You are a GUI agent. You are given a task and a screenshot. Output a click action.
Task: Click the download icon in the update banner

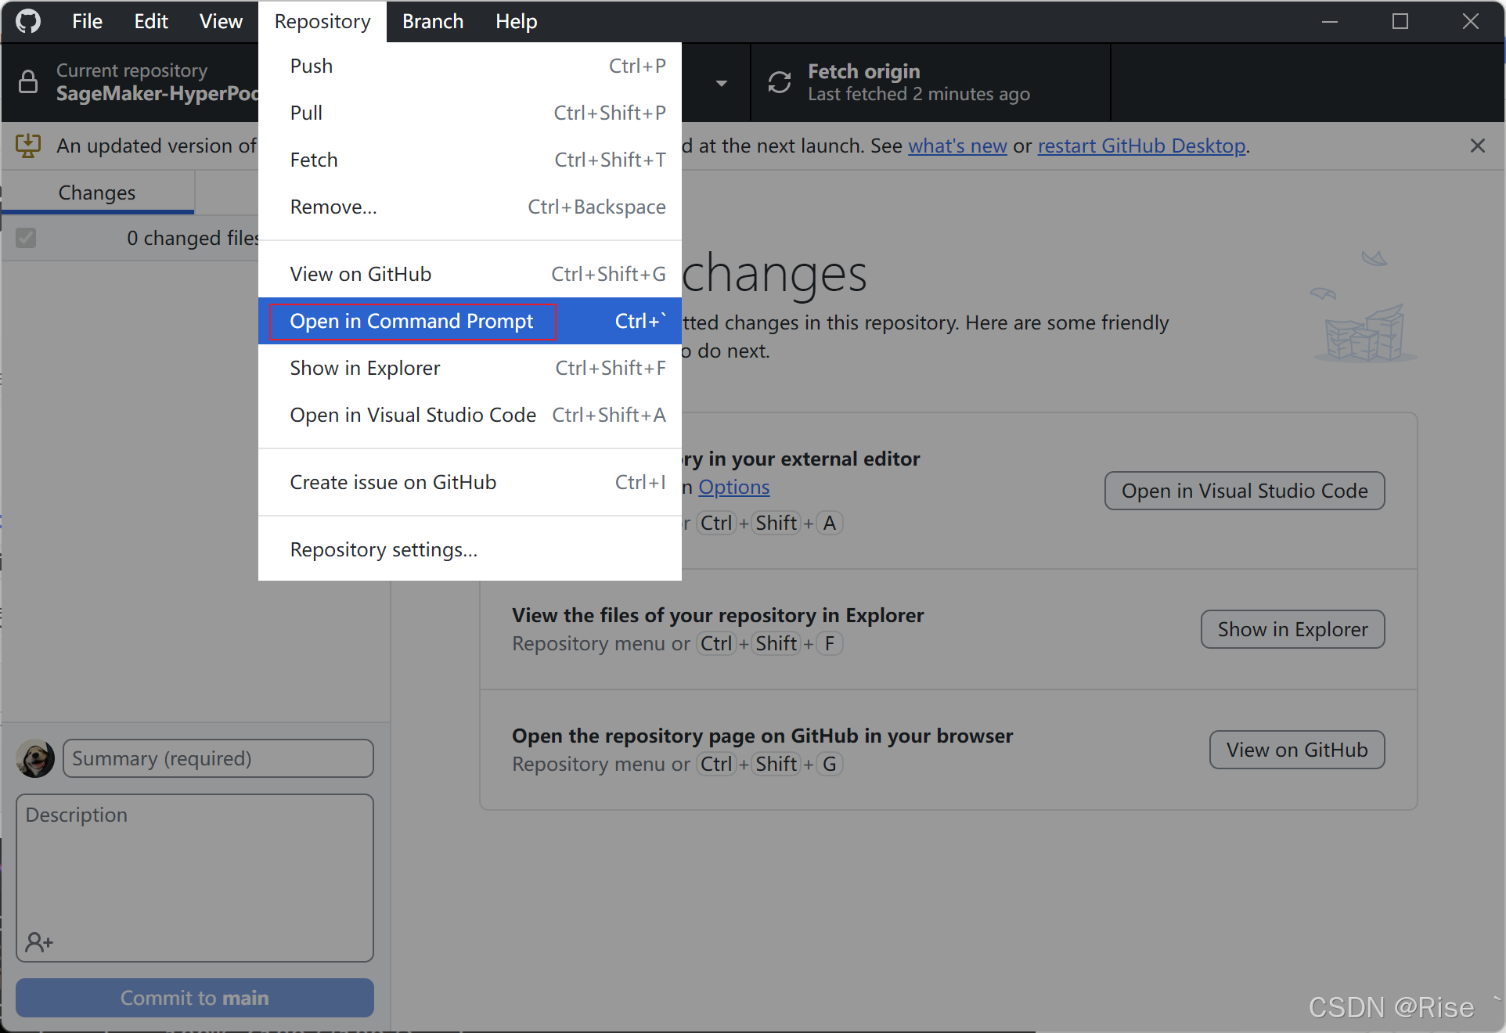(x=28, y=146)
